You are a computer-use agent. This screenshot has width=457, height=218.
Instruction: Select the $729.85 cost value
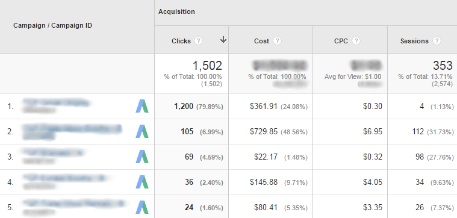pos(264,132)
